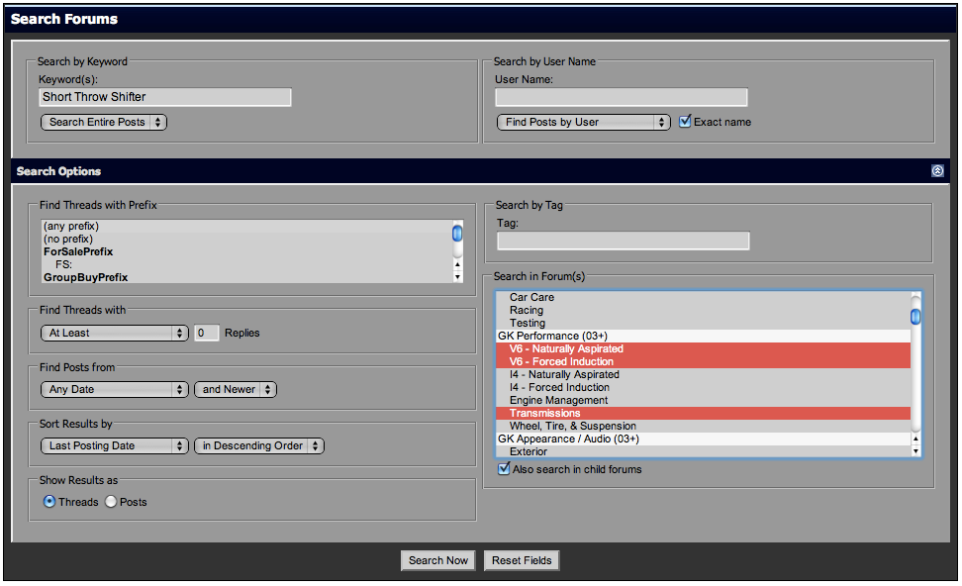Open the Find Posts by User dropdown
The image size is (962, 586).
(584, 122)
